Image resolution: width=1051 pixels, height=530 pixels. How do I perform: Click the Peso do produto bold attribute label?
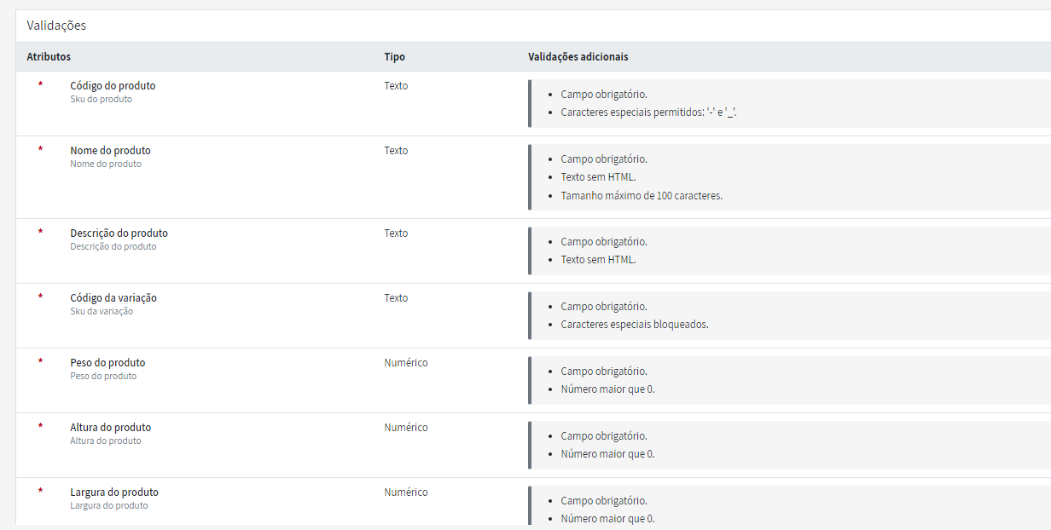tap(107, 363)
